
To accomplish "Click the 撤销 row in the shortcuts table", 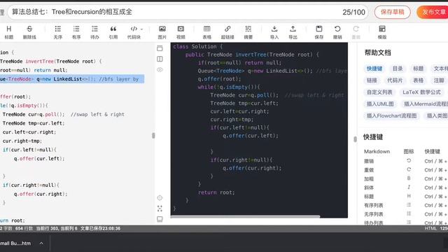I will coord(406,161).
